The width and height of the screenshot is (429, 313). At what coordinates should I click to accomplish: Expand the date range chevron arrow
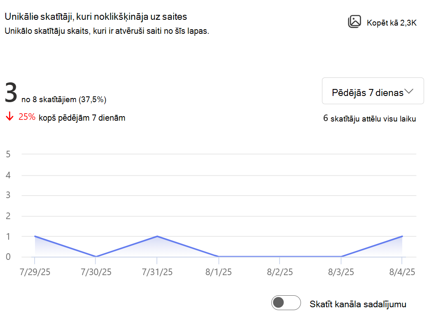pyautogui.click(x=409, y=91)
